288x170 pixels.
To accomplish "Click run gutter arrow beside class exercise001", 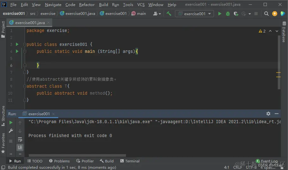I will 17,44.
